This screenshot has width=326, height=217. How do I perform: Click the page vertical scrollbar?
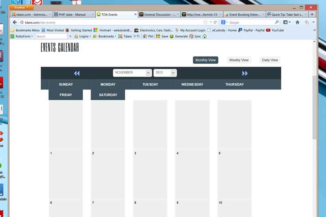coord(314,106)
